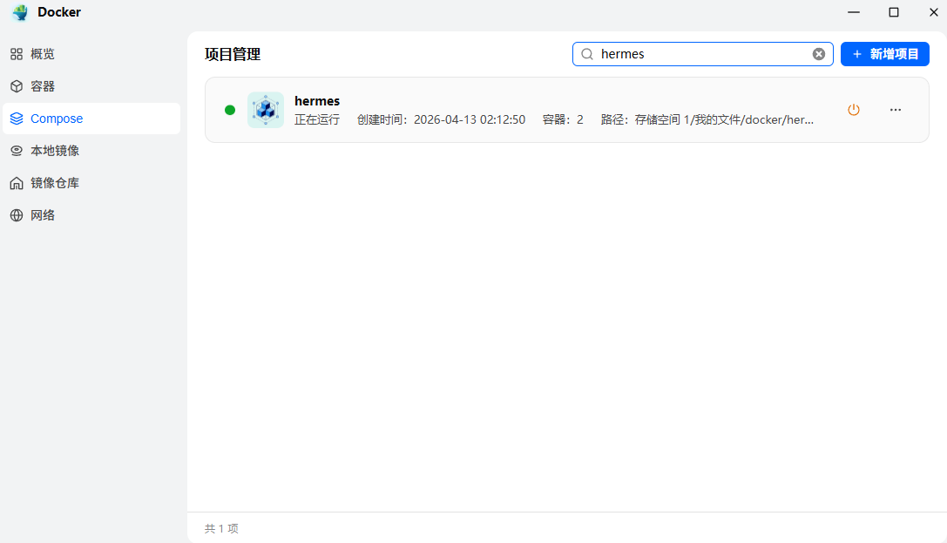Click the green running status dot
947x543 pixels.
click(230, 110)
